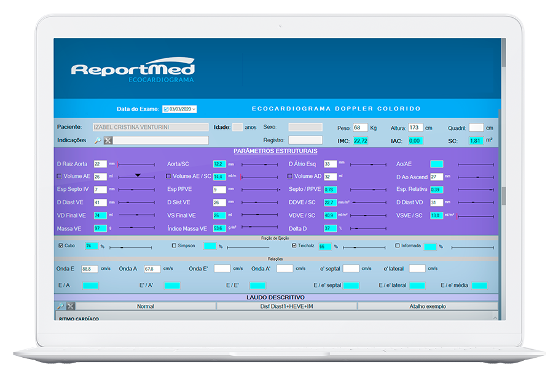Click the ReportMed Ecocardiograma logo
The height and width of the screenshot is (370, 553).
coord(133,70)
